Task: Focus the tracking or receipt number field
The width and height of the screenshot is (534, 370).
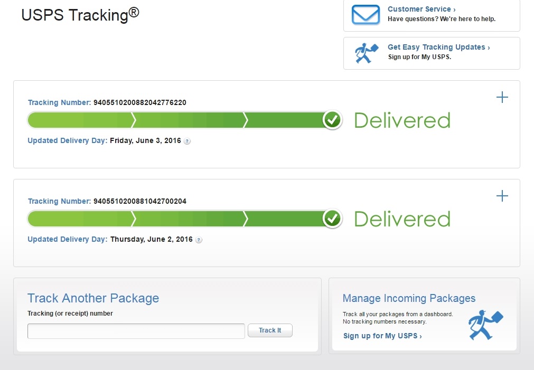Action: 136,331
